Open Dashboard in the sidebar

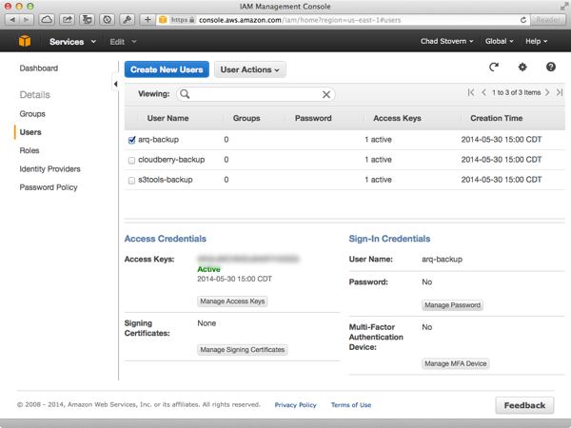coord(39,68)
